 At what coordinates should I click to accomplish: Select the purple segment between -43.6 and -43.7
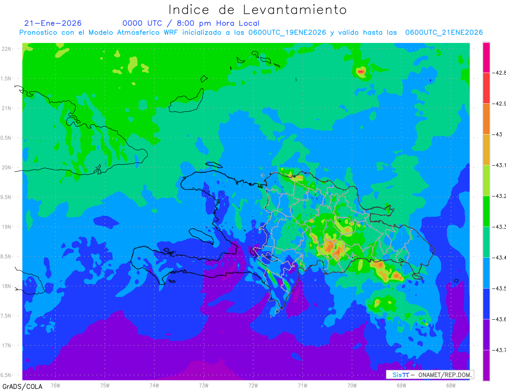tap(486, 334)
